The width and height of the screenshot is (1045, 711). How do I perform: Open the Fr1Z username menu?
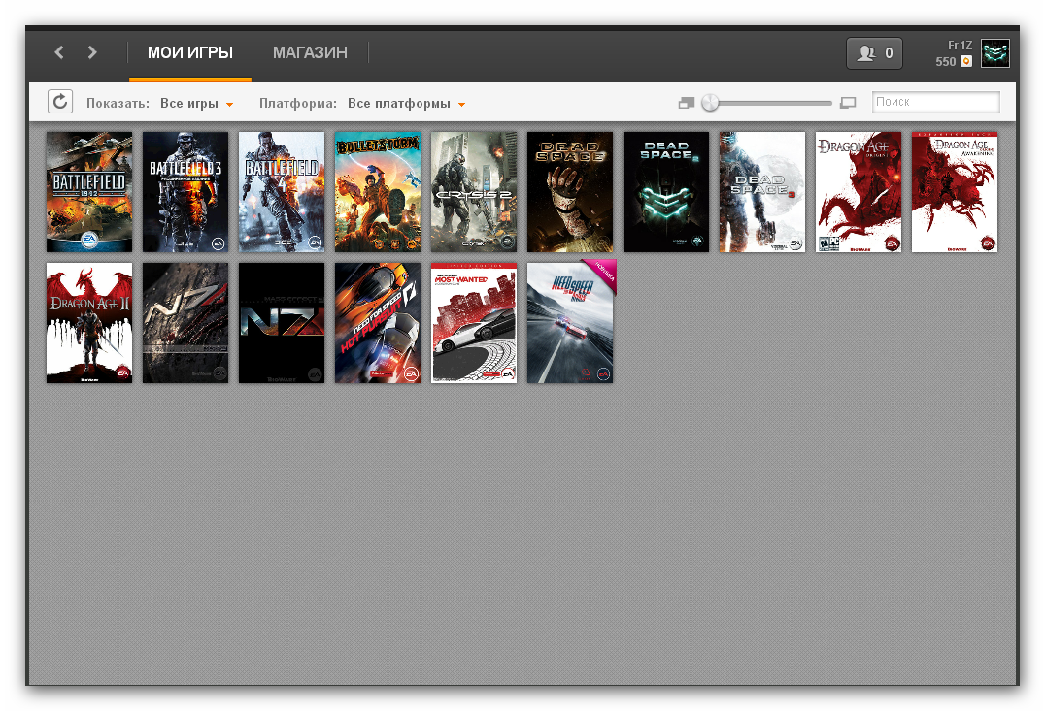[x=960, y=46]
